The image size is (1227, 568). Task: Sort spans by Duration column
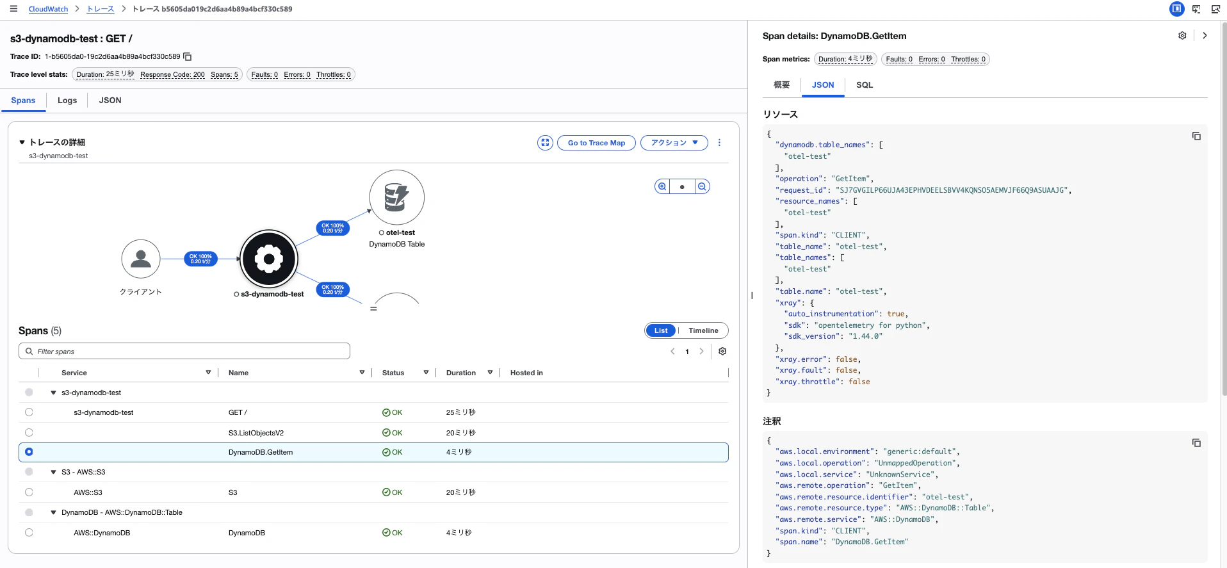(490, 373)
